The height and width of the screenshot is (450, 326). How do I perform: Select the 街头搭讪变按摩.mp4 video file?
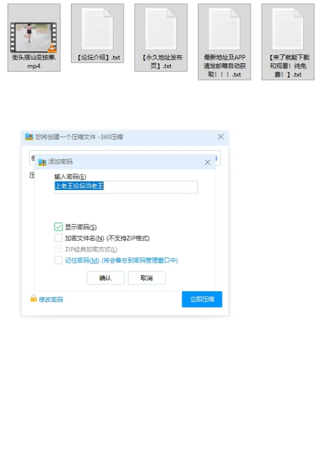[x=34, y=37]
